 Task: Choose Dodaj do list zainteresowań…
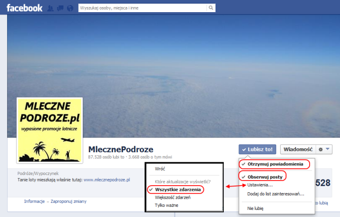(x=276, y=193)
